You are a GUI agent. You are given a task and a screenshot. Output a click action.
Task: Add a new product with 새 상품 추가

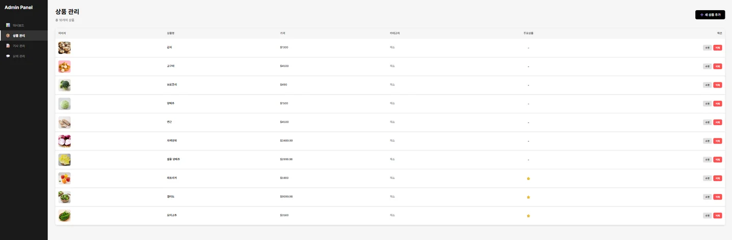click(710, 15)
